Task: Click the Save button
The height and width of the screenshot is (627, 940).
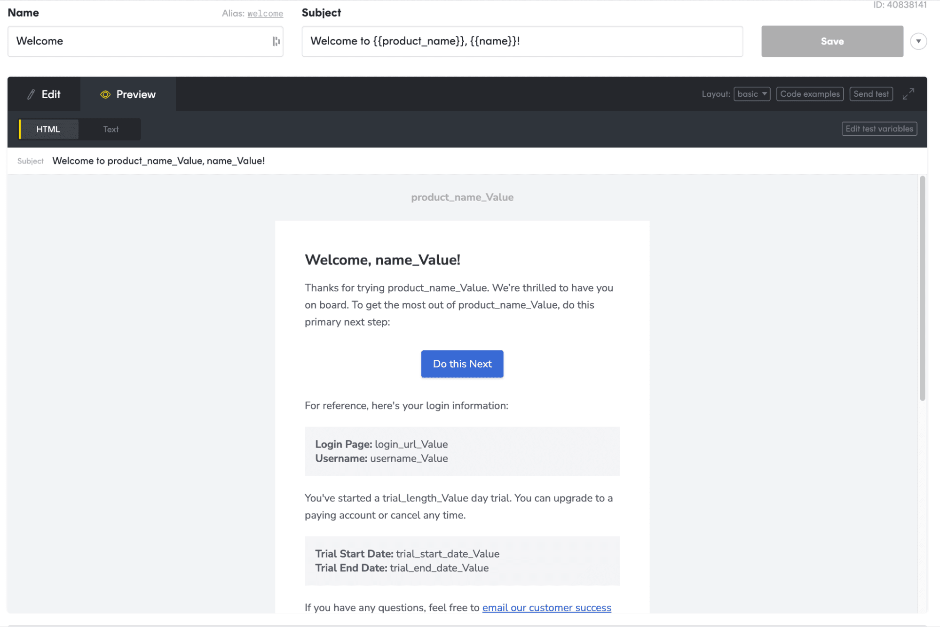Action: coord(832,41)
